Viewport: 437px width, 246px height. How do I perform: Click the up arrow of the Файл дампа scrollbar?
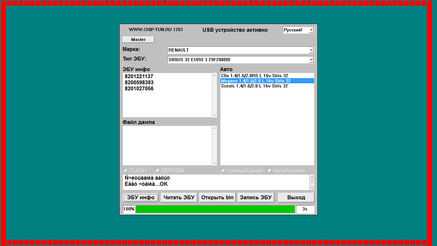[214, 128]
